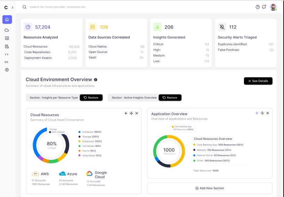Restore the Active Insights Overview section
This screenshot has height=197, width=284.
[x=170, y=98]
